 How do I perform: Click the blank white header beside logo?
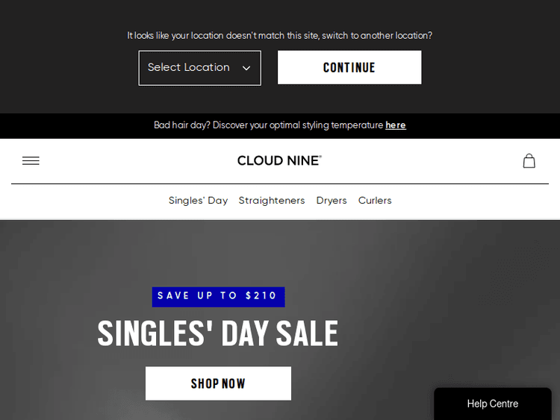coord(418,160)
